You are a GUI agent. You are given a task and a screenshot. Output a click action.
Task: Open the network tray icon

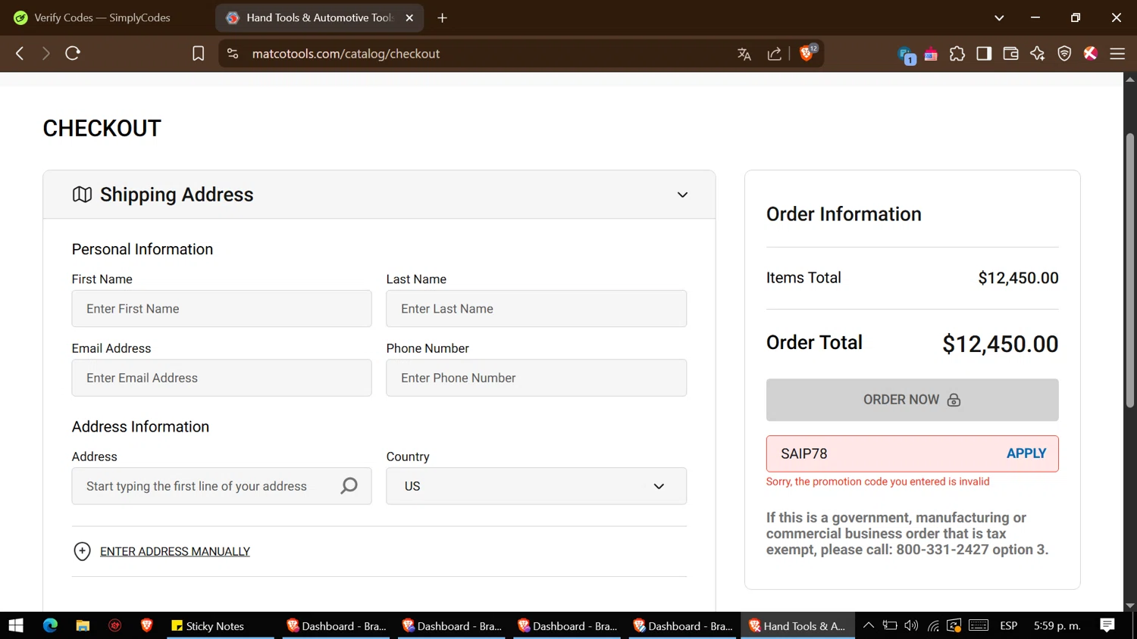pos(933,625)
